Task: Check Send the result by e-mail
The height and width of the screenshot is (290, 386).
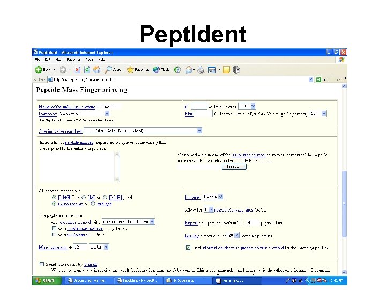Action: tap(42, 264)
